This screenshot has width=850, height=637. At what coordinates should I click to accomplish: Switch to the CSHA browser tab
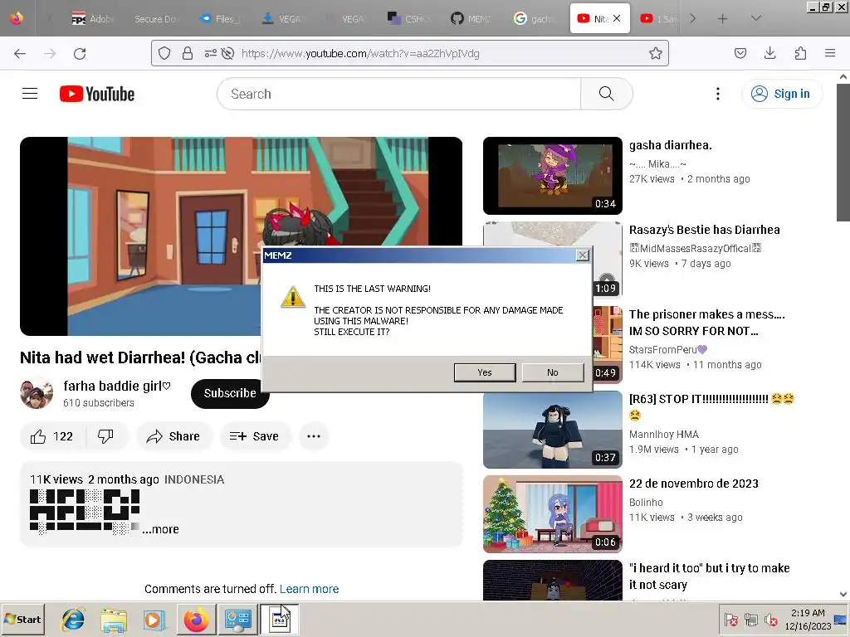point(408,19)
